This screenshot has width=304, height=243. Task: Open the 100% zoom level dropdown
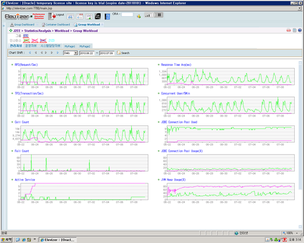click(x=297, y=233)
